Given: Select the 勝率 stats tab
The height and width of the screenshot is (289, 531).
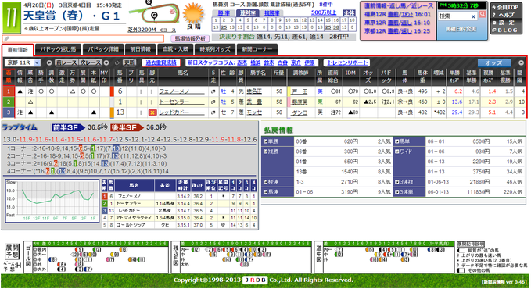Looking at the screenshot, I should coord(224,12).
